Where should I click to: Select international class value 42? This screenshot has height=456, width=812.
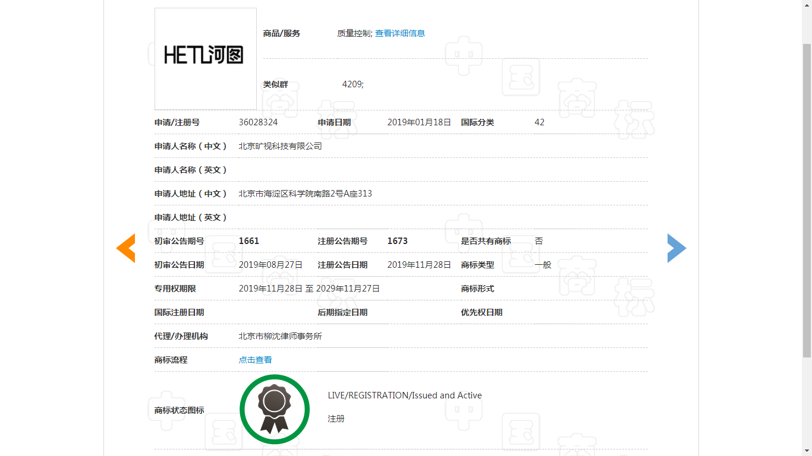(x=540, y=122)
